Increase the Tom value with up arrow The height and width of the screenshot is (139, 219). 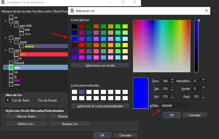click(x=172, y=80)
